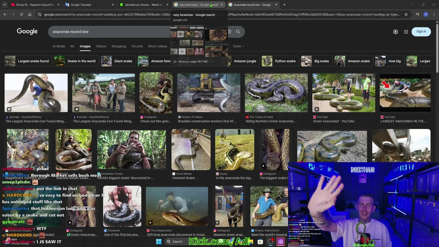439x247 pixels.
Task: Open Hindustan Times world's biggest snake image
Action: pos(132,150)
